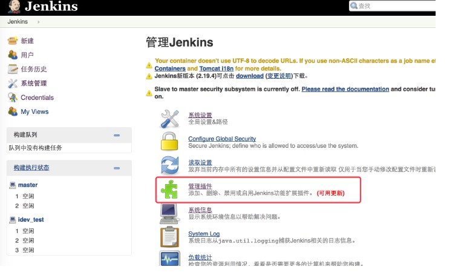Open the 系统管理 sidebar link
This screenshot has height=278, width=461.
coord(34,83)
